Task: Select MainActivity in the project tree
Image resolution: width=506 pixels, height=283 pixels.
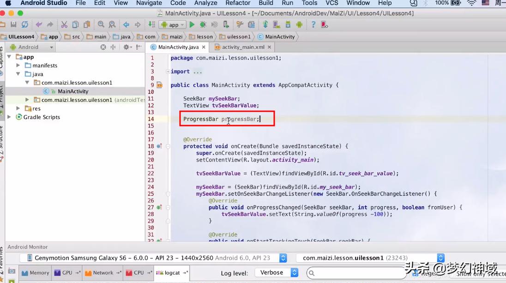Action: pyautogui.click(x=73, y=91)
